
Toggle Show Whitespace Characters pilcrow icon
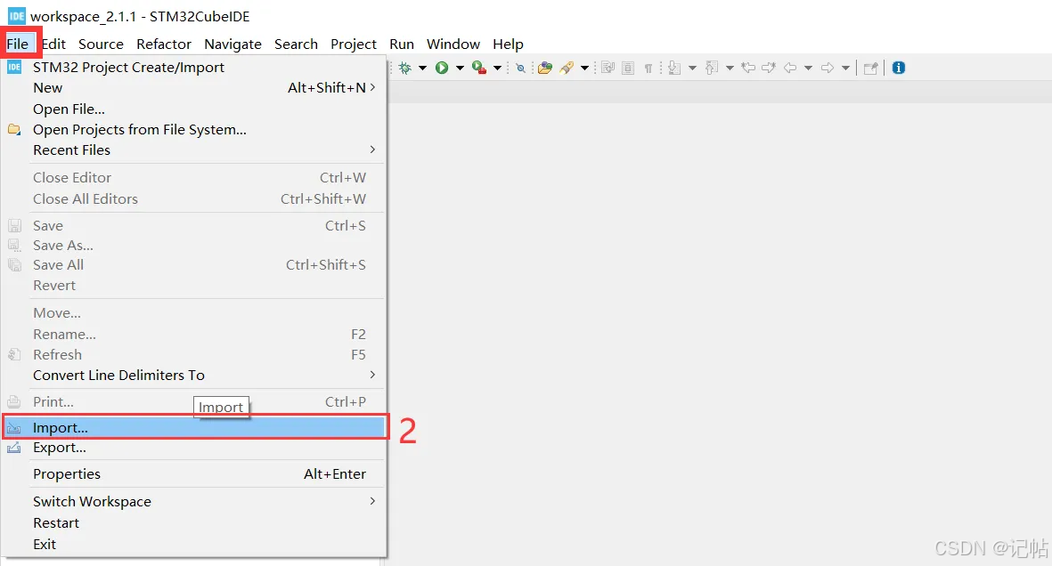tap(648, 68)
